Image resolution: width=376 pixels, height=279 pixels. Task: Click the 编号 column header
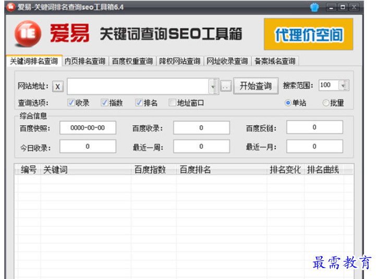[x=28, y=169]
